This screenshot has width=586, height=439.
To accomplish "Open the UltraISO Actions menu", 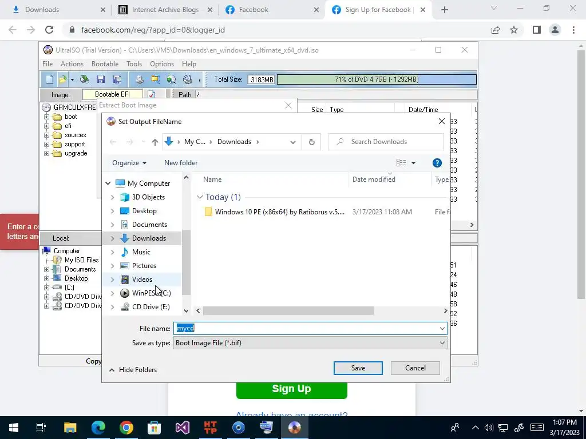I will point(72,64).
